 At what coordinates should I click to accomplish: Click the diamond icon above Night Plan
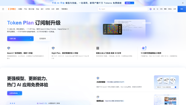pyautogui.click(x=53, y=48)
